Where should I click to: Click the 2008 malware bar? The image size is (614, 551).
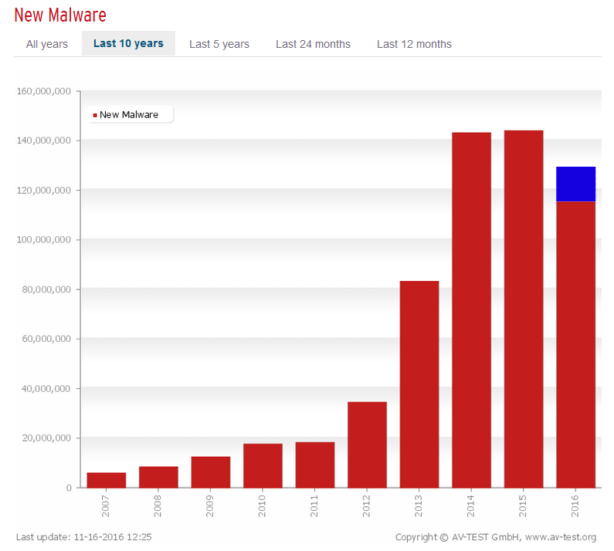pos(158,477)
